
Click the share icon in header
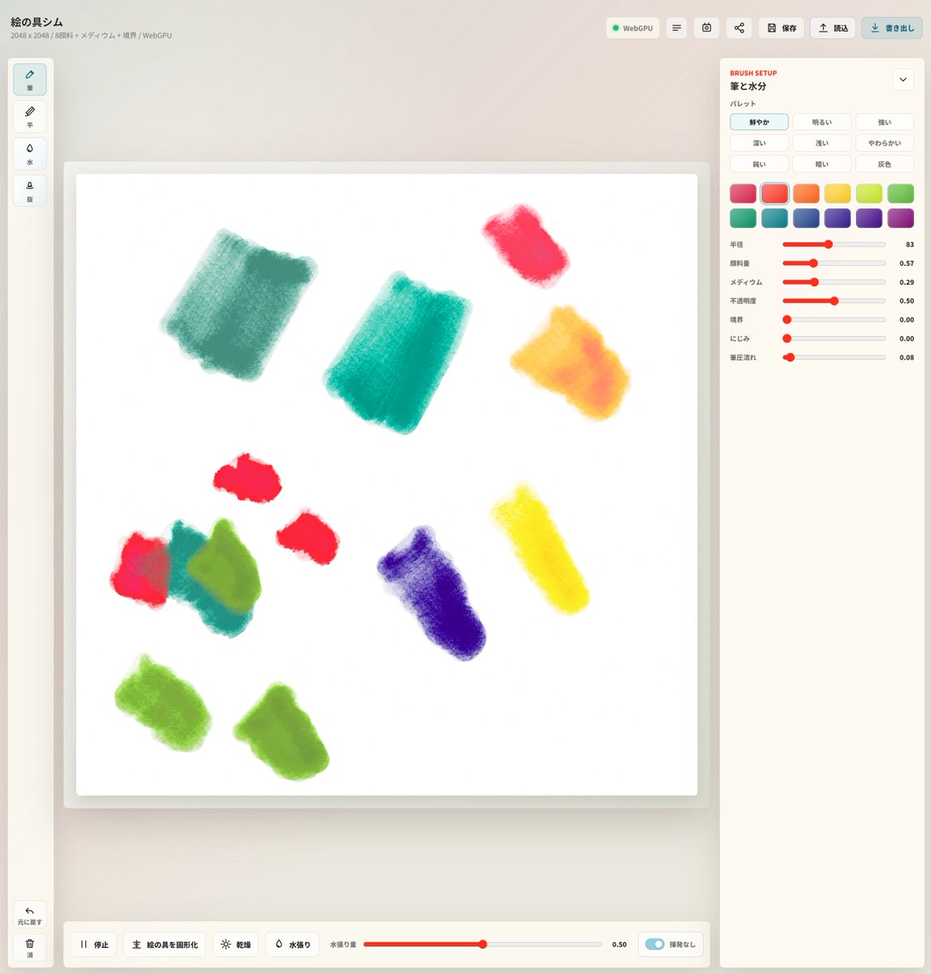tap(739, 28)
